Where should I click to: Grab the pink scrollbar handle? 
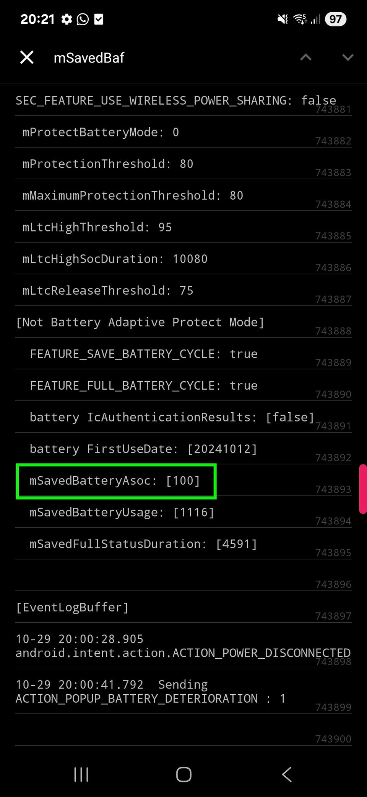(x=362, y=489)
